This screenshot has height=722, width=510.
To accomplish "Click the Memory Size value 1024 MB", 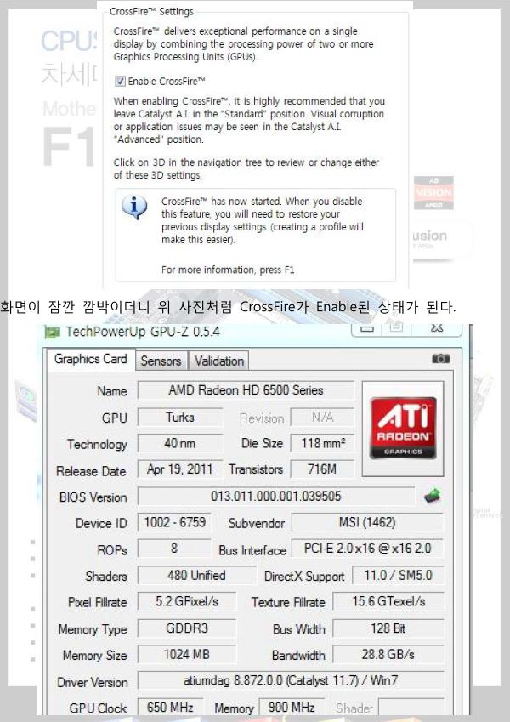I will [x=187, y=654].
